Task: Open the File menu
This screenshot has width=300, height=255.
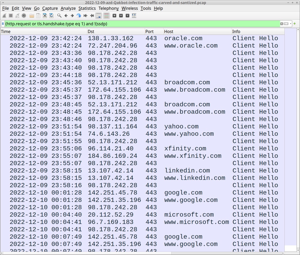Action: pyautogui.click(x=5, y=8)
